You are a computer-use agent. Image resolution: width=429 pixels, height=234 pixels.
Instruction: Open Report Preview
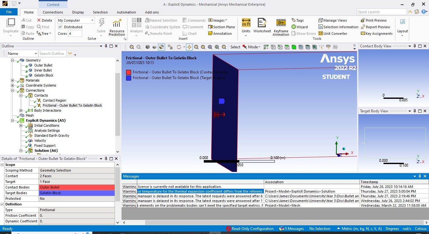[375, 27]
